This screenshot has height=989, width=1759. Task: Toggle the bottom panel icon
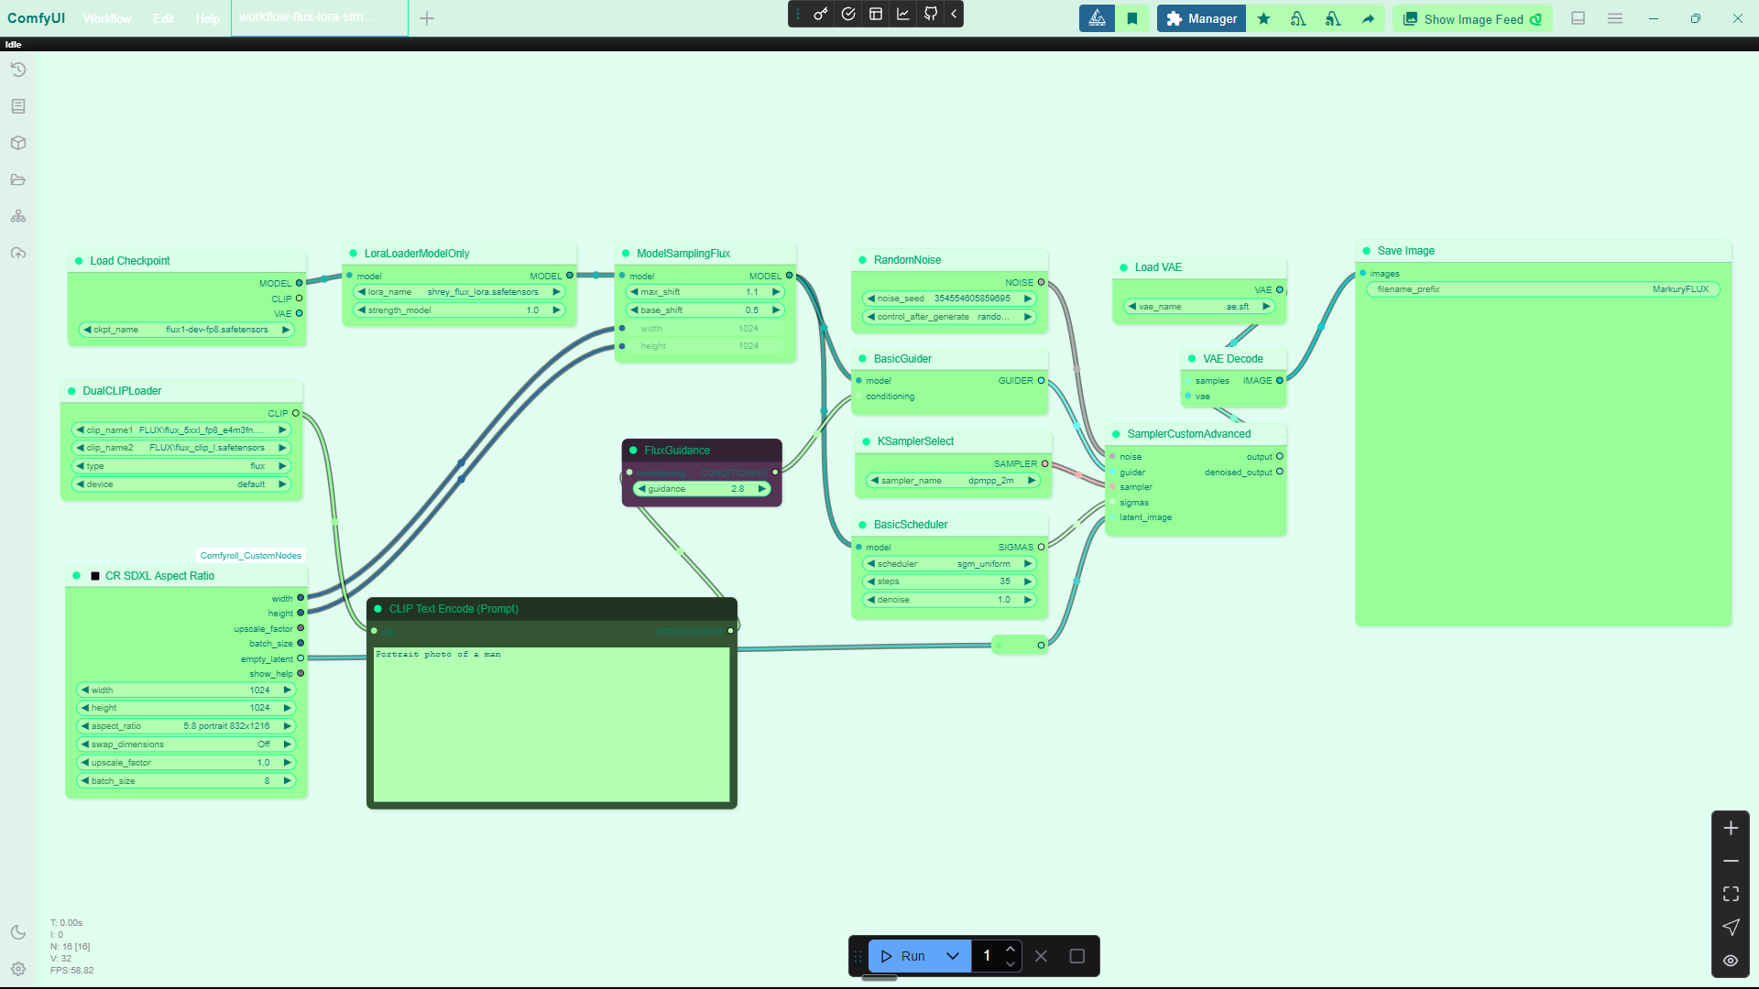1578,18
